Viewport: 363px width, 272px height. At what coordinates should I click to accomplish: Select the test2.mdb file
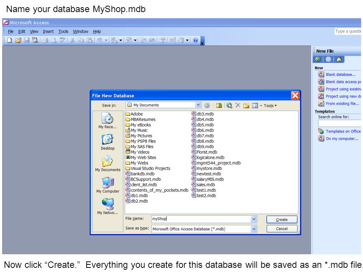203,196
